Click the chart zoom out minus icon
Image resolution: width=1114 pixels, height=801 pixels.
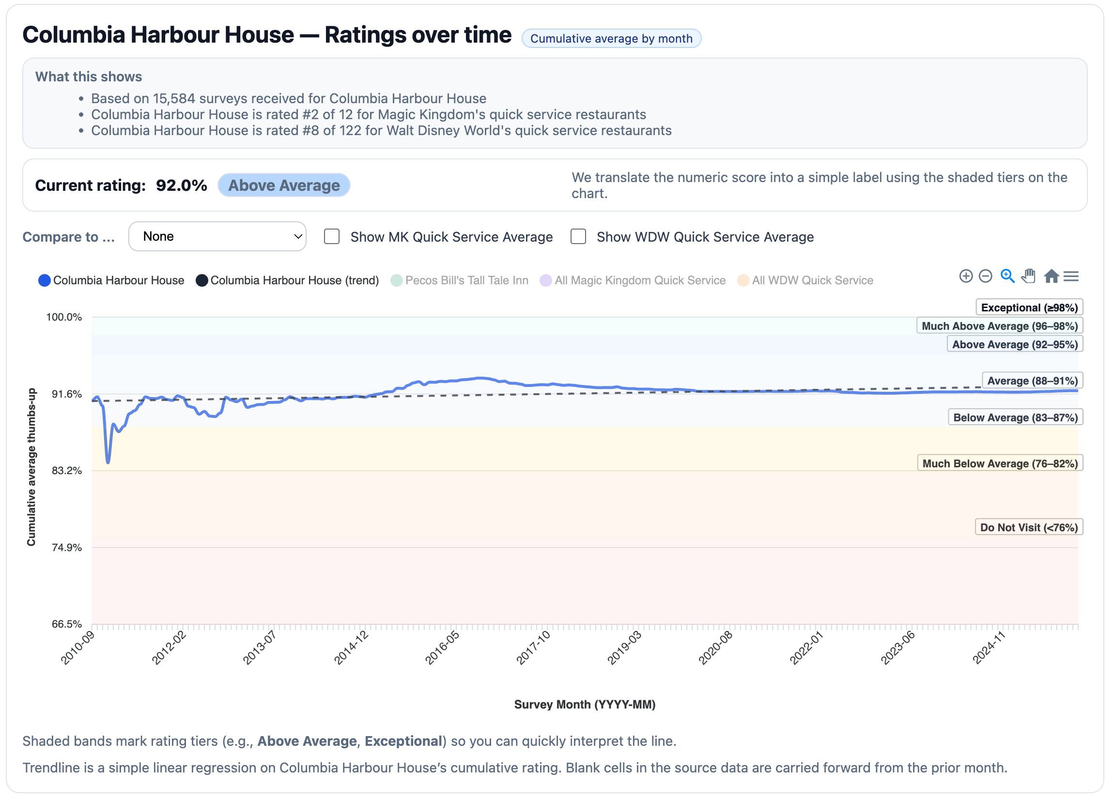[x=985, y=276]
